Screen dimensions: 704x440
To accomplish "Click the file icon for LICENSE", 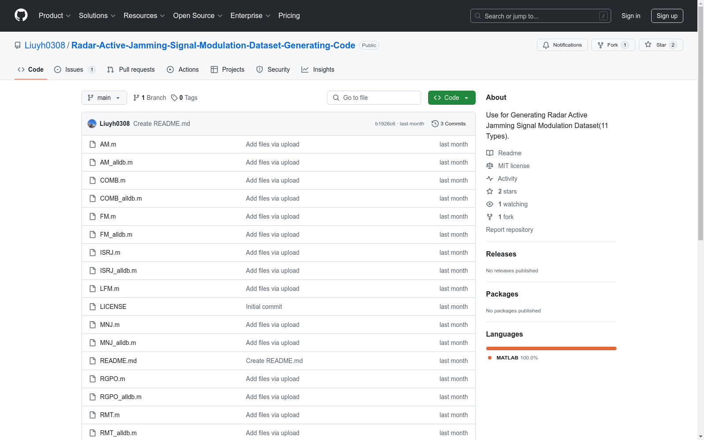I will tap(92, 307).
